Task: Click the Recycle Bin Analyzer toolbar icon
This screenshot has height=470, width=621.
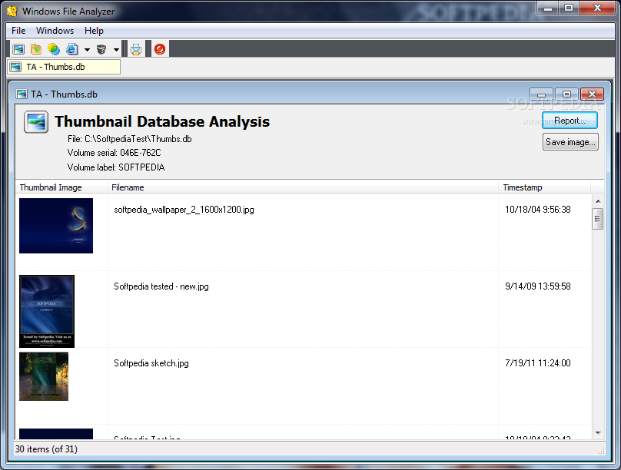Action: click(x=101, y=49)
